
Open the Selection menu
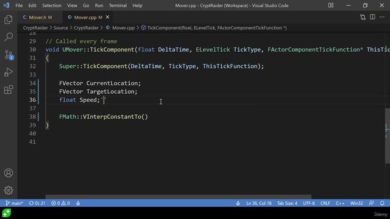pos(51,5)
